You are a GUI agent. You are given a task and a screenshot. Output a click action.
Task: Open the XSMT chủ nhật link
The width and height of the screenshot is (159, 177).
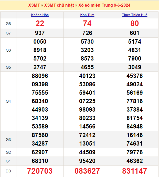pyautogui.click(x=59, y=5)
